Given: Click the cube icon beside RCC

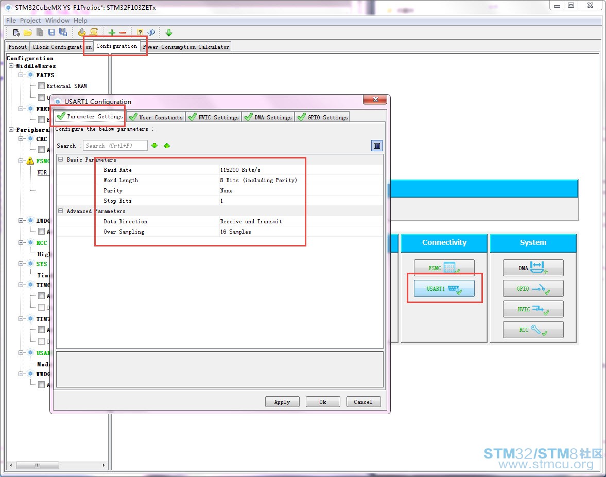Looking at the screenshot, I should [30, 242].
